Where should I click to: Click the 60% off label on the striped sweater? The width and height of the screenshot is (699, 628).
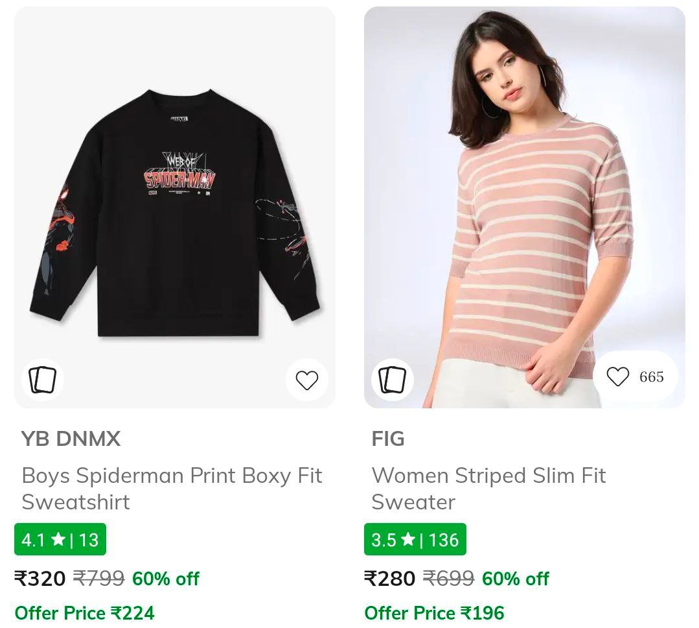click(515, 579)
